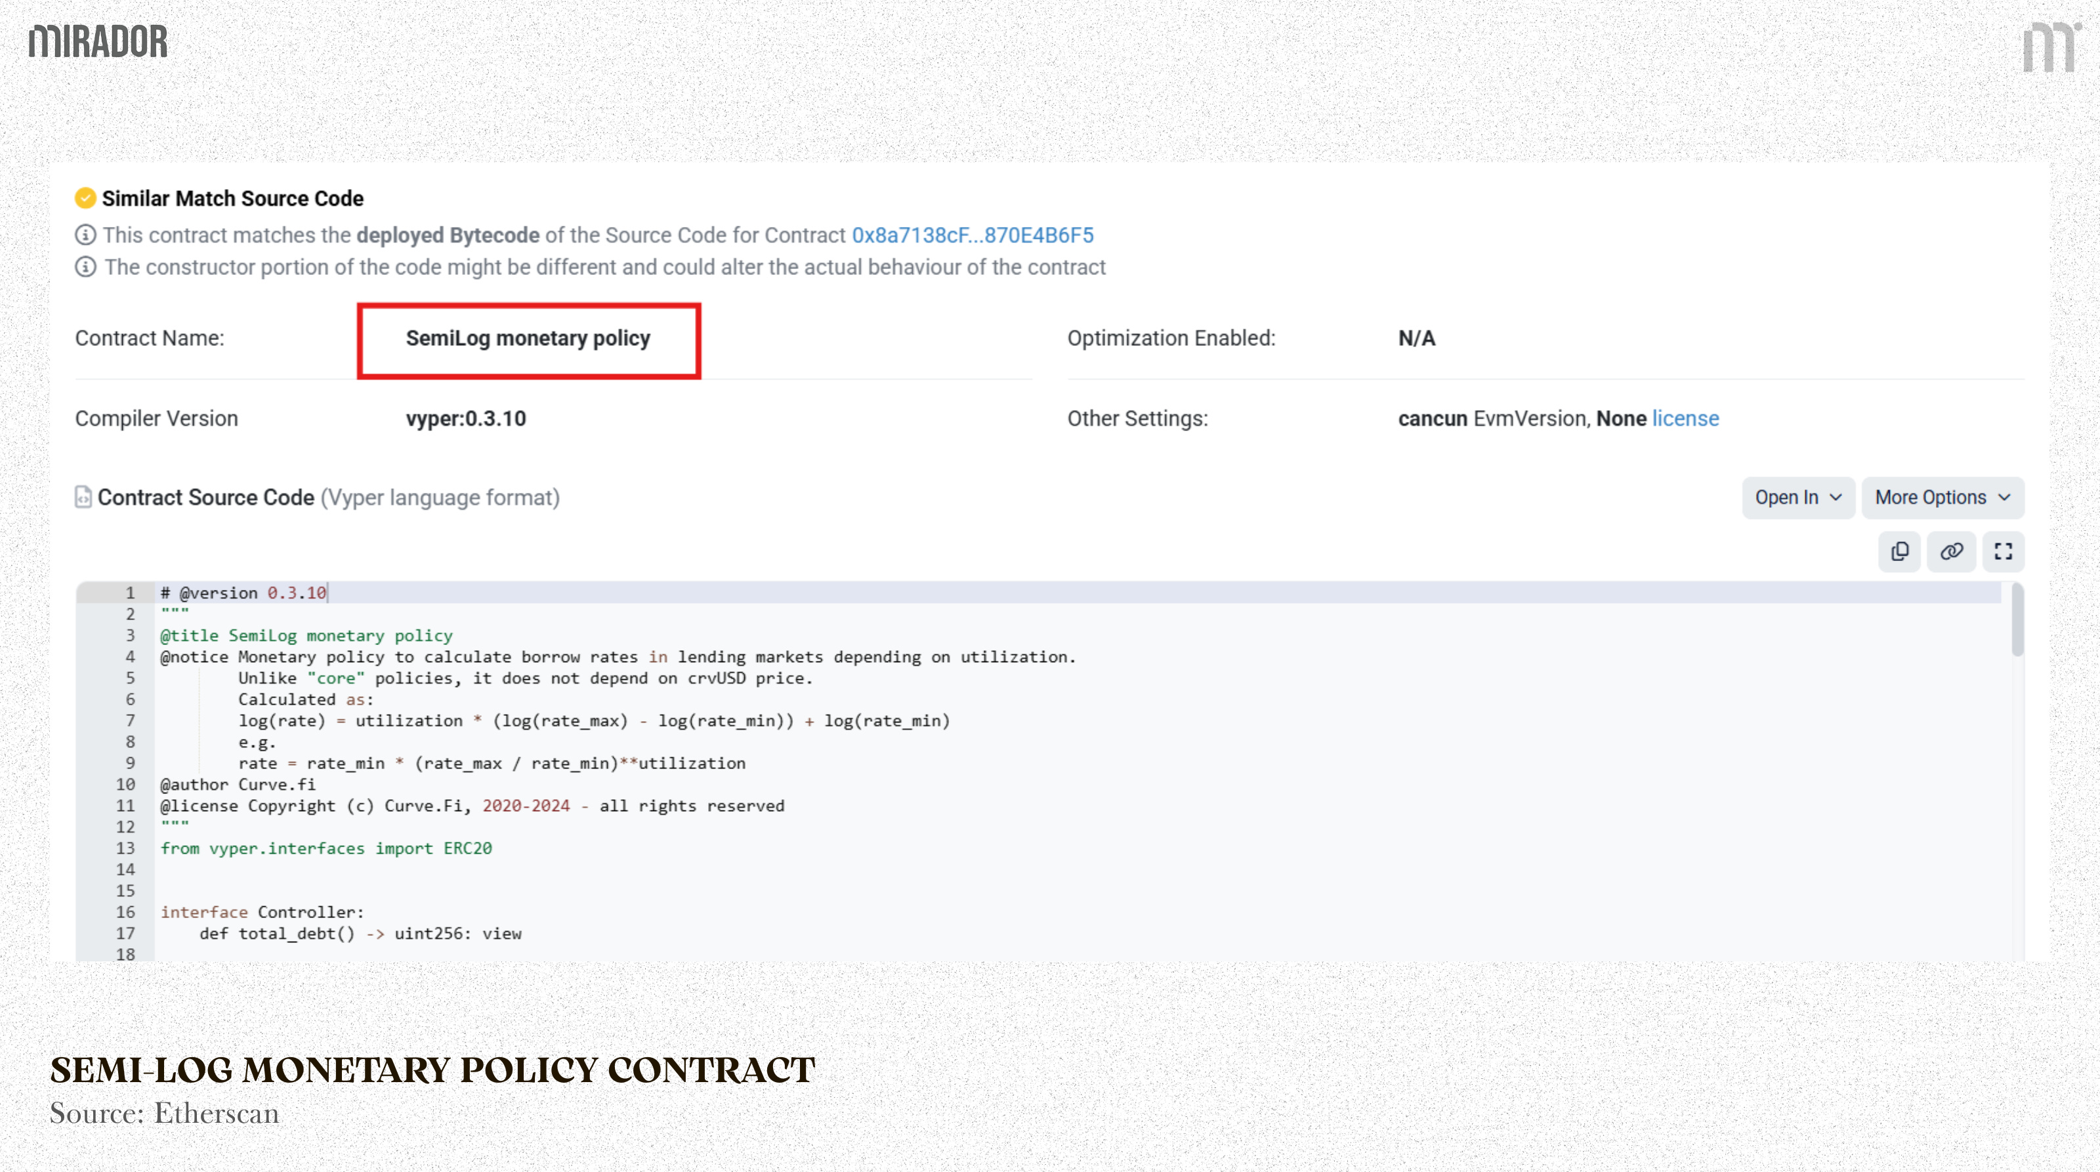Click the yellow similar-match checkmark icon

tap(85, 198)
